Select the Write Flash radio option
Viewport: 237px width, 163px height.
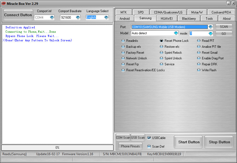[199, 70]
